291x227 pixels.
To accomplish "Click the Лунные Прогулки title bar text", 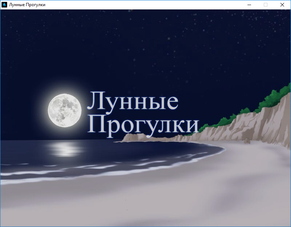I will point(28,5).
